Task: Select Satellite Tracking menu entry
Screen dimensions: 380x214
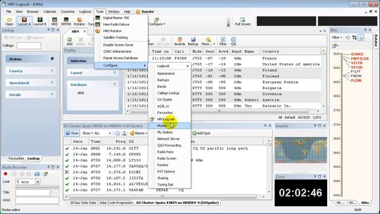Action: tap(115, 37)
